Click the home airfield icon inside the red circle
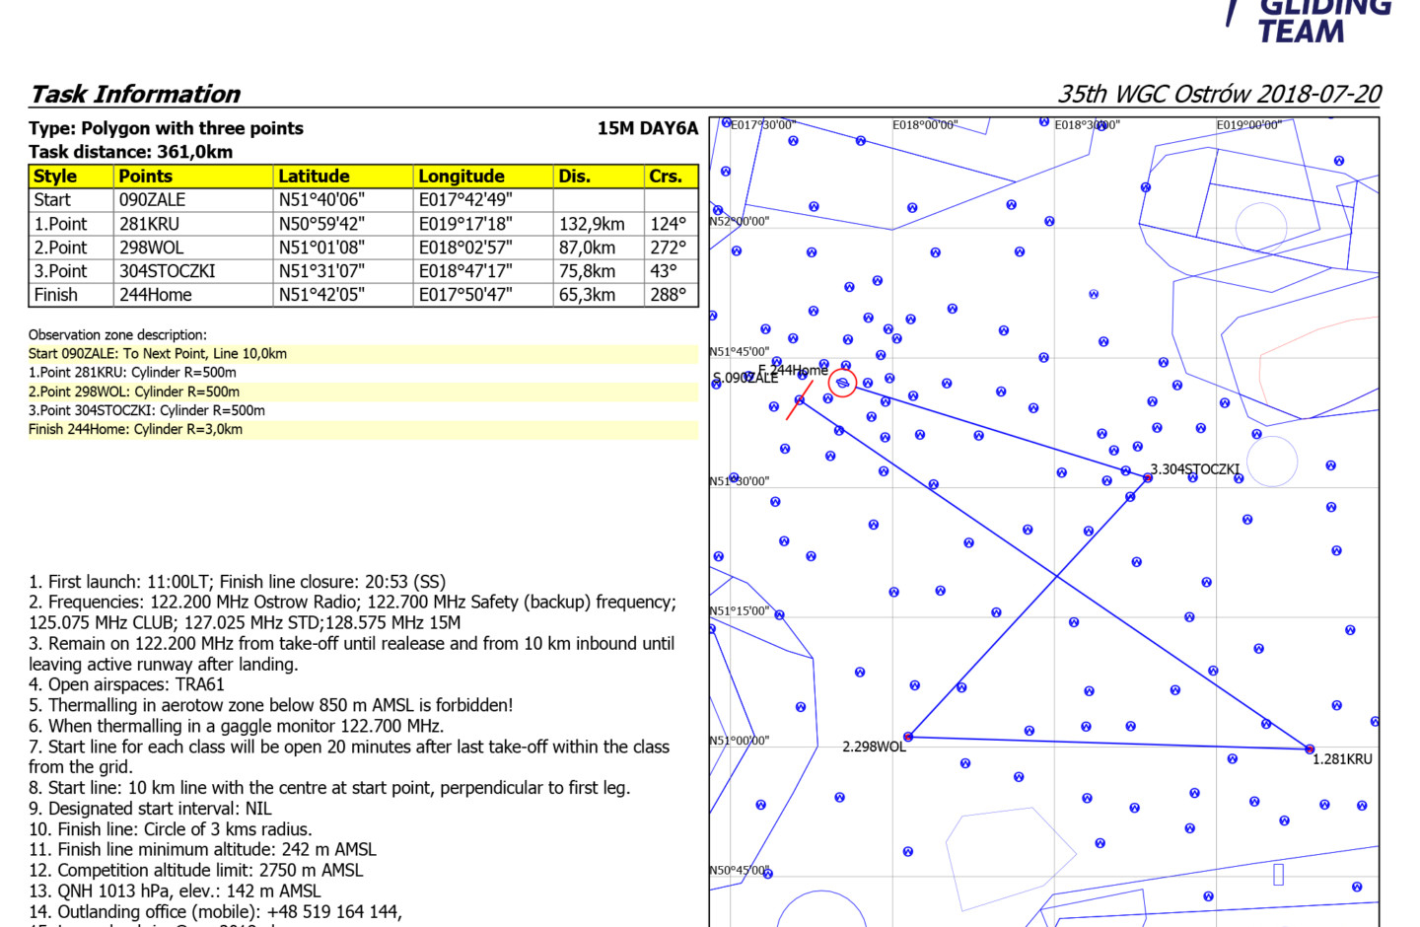Screen dimensions: 1420x927 tap(842, 383)
